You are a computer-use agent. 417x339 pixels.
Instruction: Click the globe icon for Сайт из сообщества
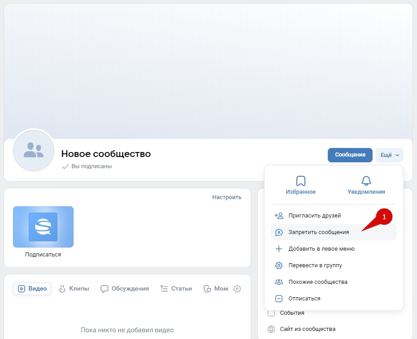[271, 329]
